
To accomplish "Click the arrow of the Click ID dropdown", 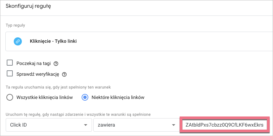I will pyautogui.click(x=85, y=125).
